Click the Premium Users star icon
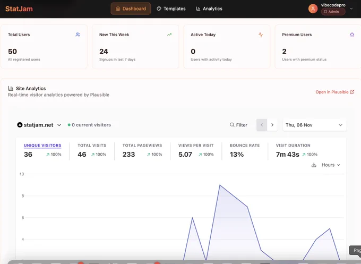This screenshot has height=264, width=361. tap(352, 35)
